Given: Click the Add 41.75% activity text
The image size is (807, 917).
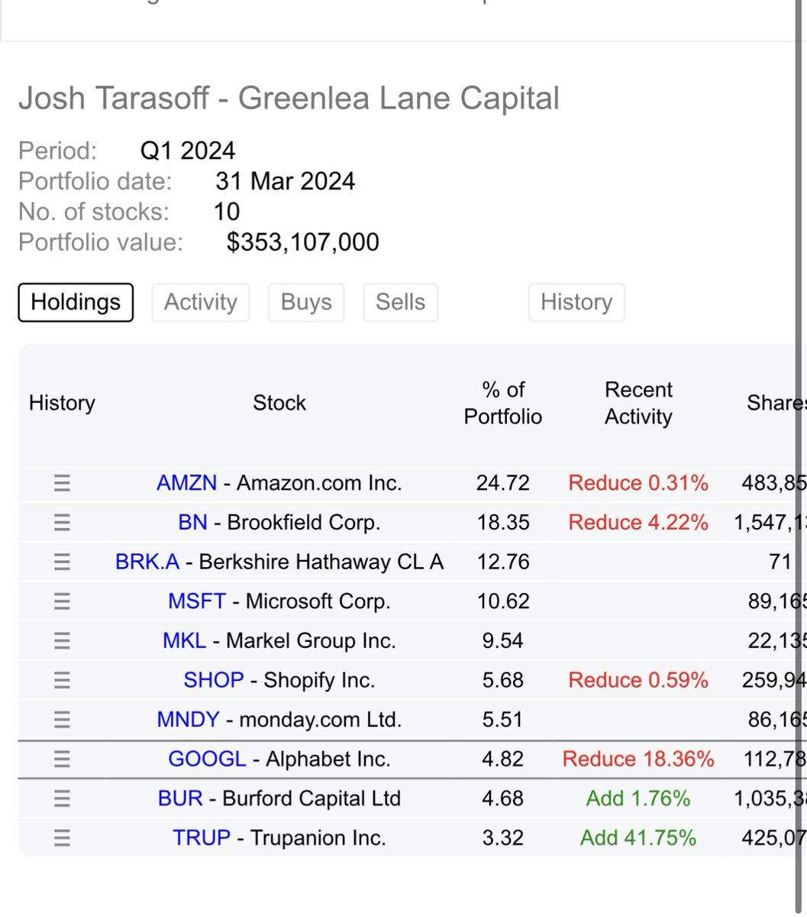Looking at the screenshot, I should [x=638, y=838].
